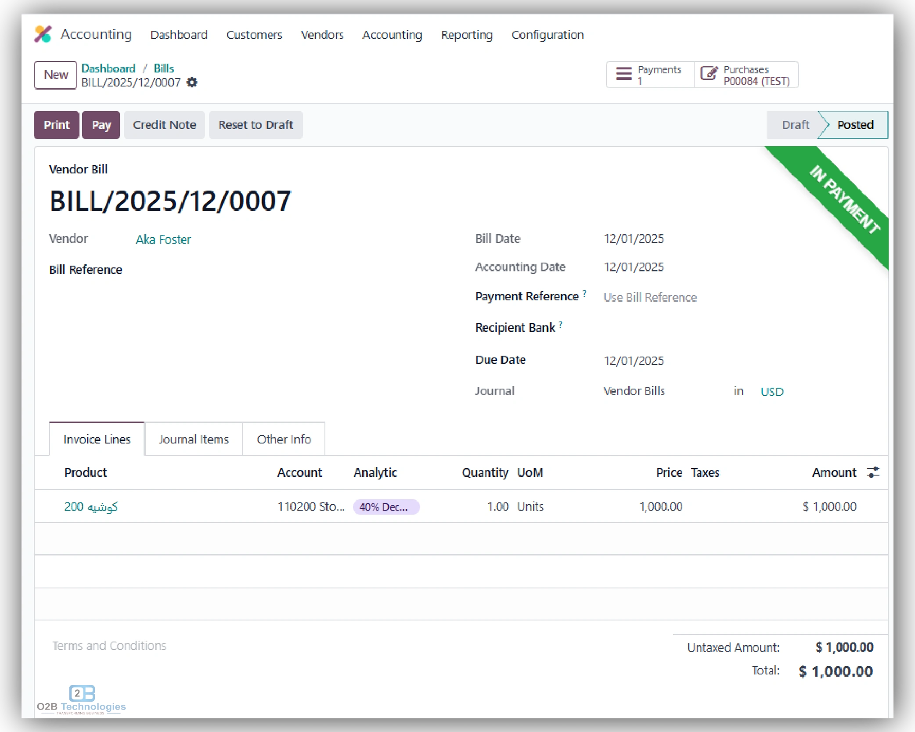This screenshot has width=915, height=732.
Task: Click the Accounting app logo icon
Action: coord(43,34)
